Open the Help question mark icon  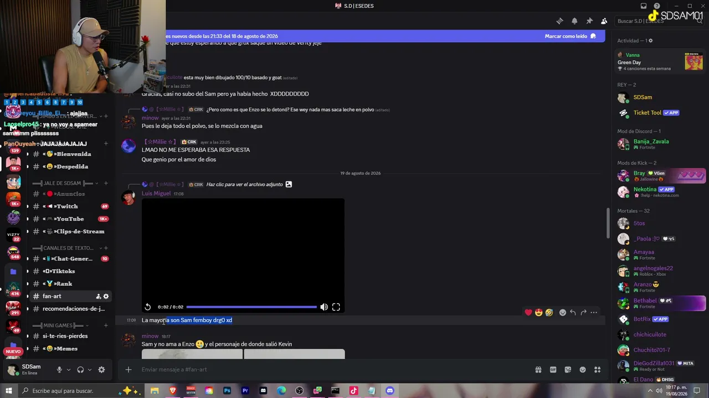[x=657, y=6]
